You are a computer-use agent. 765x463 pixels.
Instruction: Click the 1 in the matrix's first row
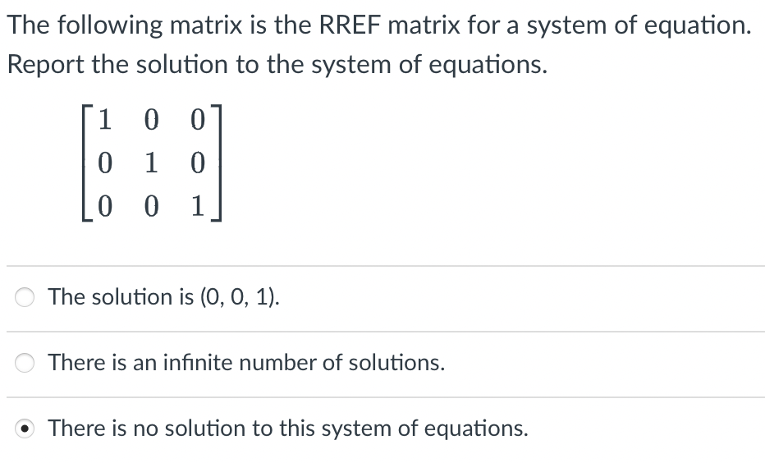104,120
